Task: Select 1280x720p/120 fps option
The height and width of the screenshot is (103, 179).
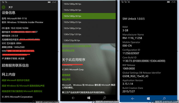Action: [x=89, y=34]
